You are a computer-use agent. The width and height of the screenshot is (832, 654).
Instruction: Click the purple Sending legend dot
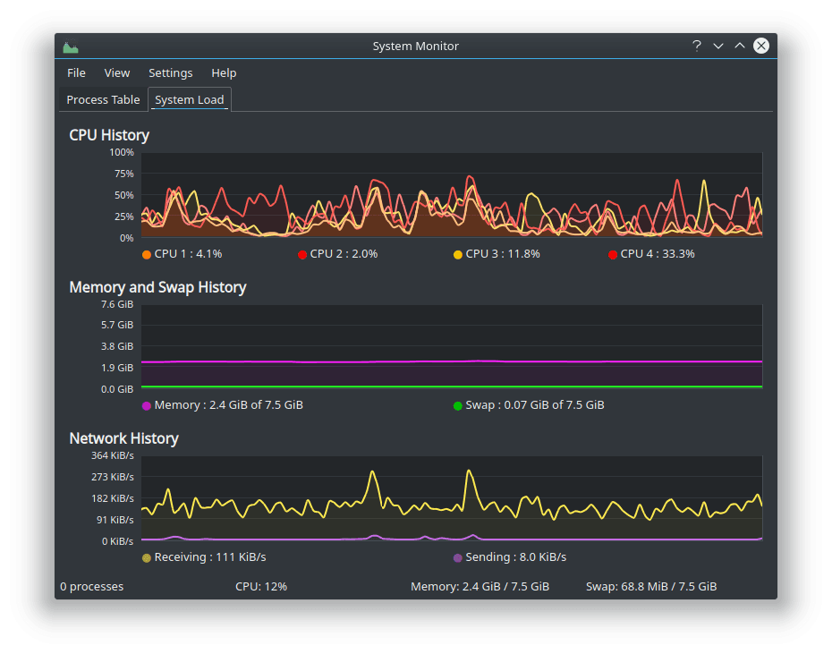tap(458, 557)
